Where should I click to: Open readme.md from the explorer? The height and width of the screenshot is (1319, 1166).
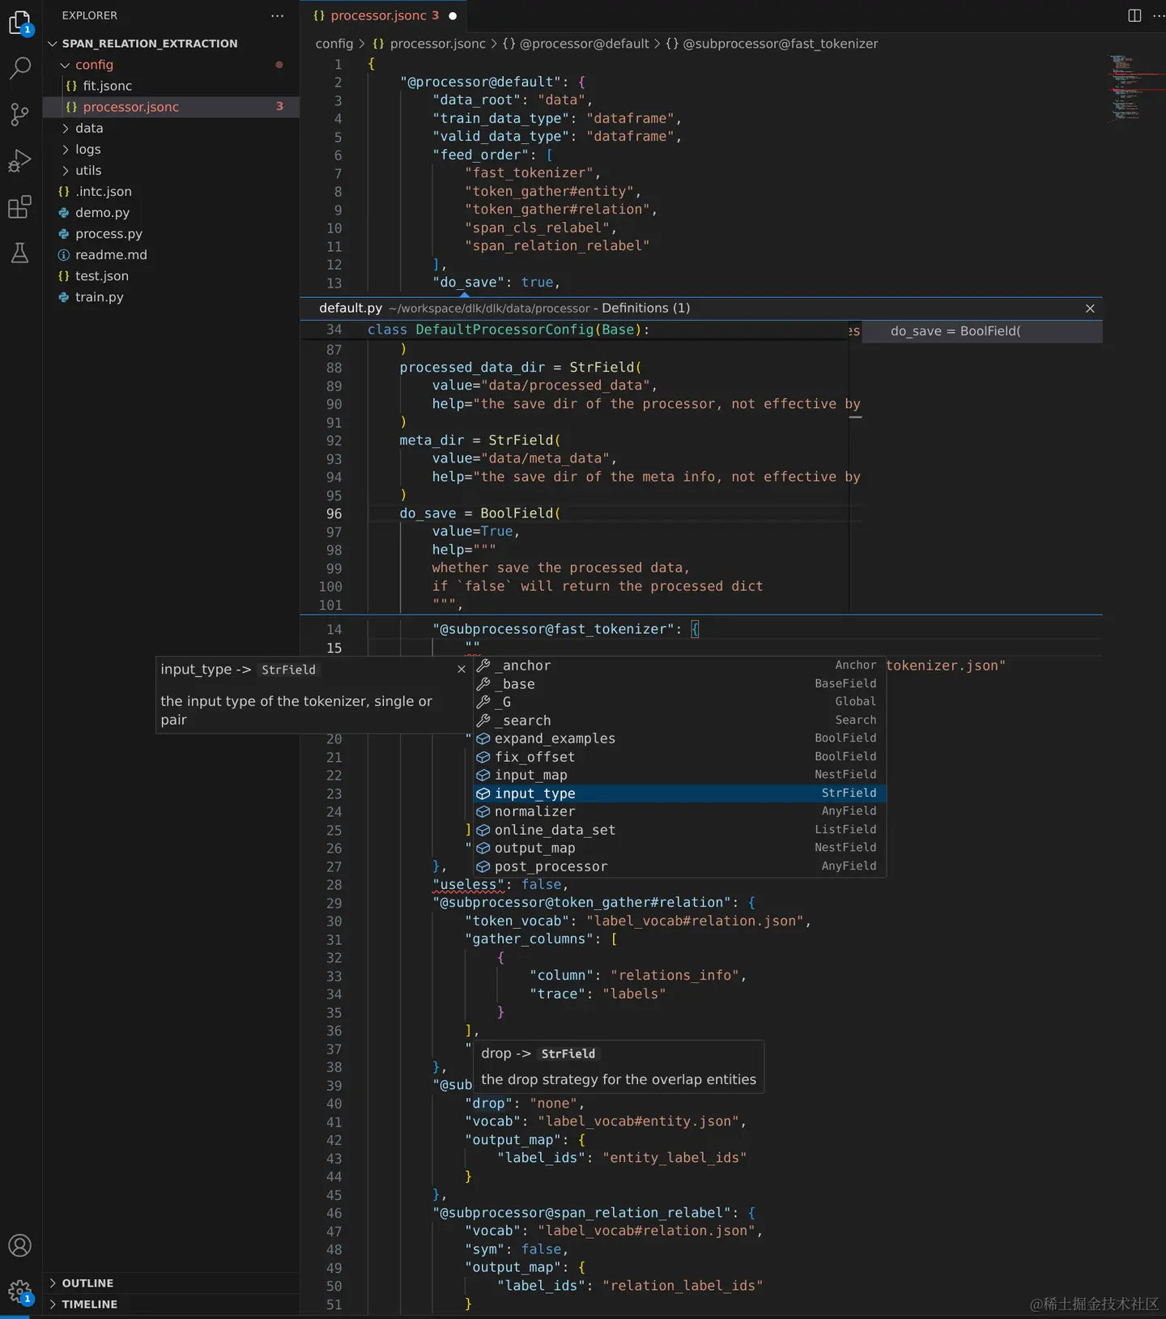(x=171, y=254)
